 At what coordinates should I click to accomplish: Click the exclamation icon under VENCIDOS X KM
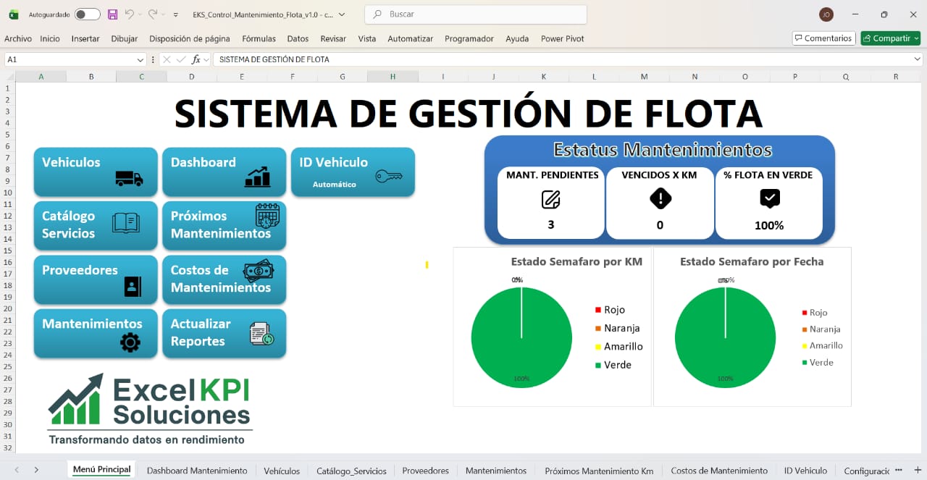660,198
